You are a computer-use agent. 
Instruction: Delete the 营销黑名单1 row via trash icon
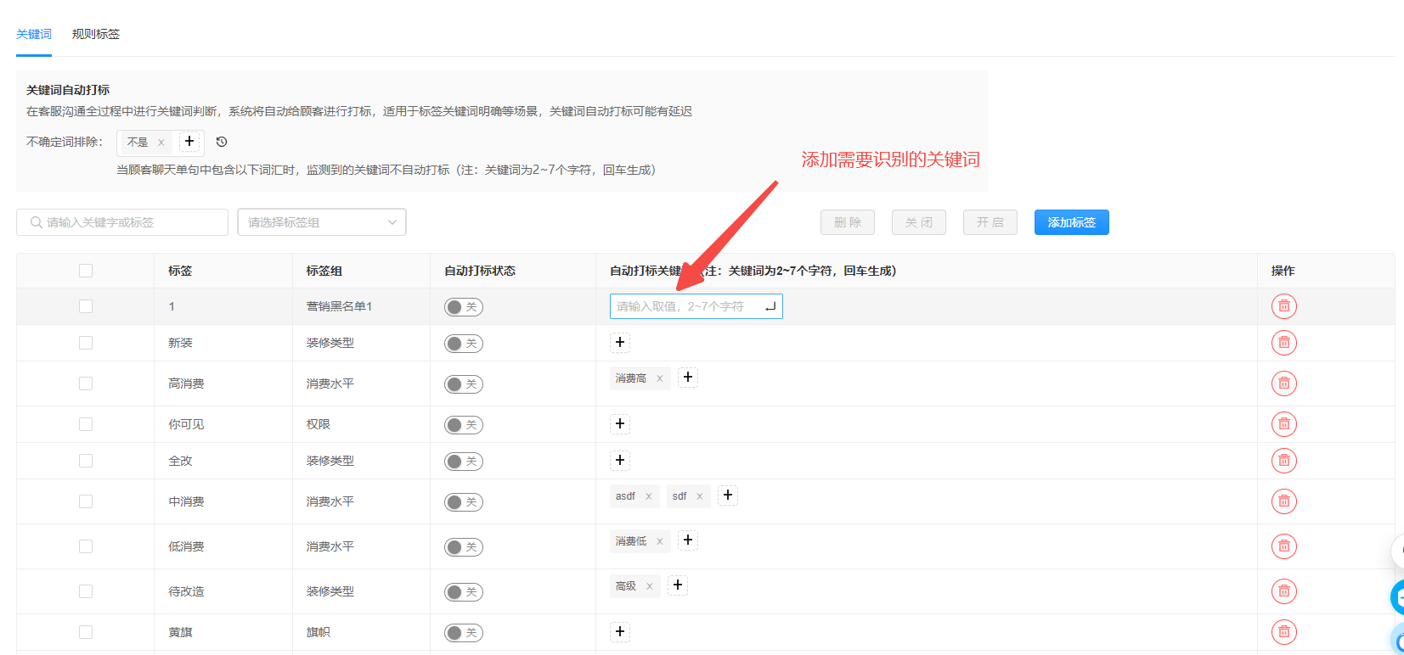(x=1283, y=306)
